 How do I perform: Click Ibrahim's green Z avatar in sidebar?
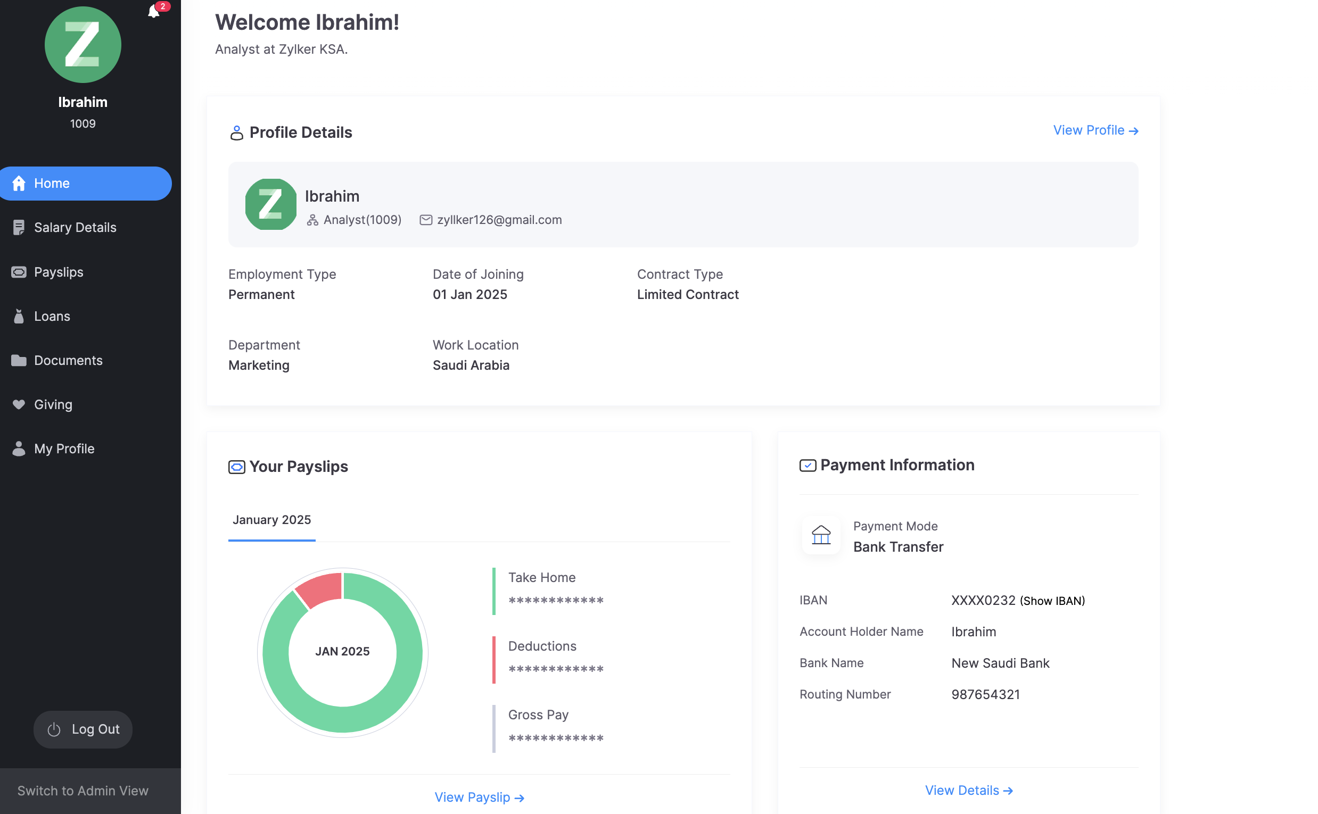[83, 45]
